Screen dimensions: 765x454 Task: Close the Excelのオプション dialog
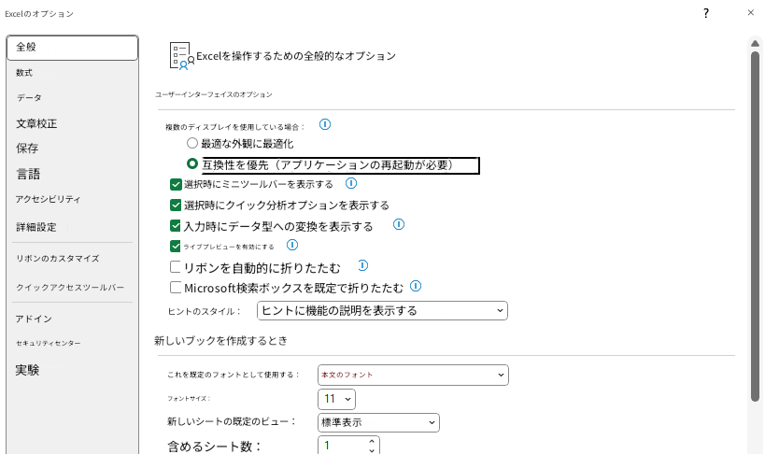(x=750, y=13)
